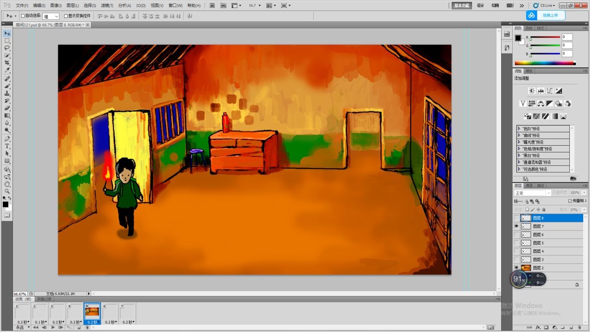The width and height of the screenshot is (590, 332).
Task: Click the 基本功能 workspace button
Action: click(461, 6)
